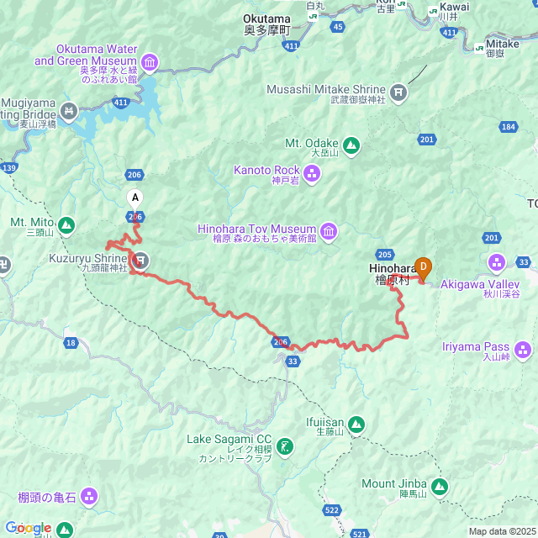Click the orange destination marker D
Viewport: 538px width, 538px height.
[x=423, y=269]
